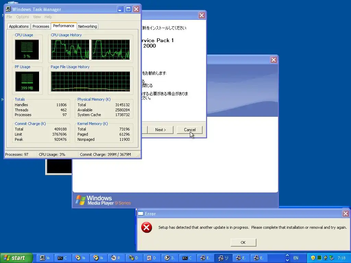Click the Commit Charge Total value 409188
Screen dimensions: 351x263
coord(60,129)
